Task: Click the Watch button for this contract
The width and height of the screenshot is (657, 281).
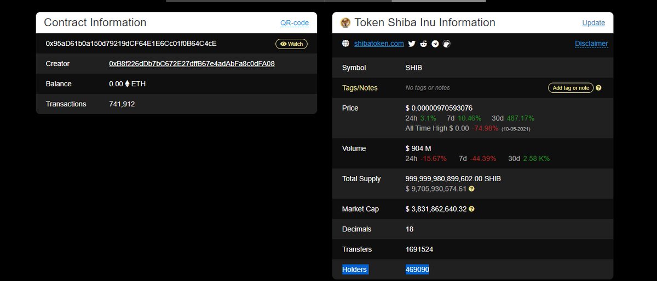Action: coord(291,44)
